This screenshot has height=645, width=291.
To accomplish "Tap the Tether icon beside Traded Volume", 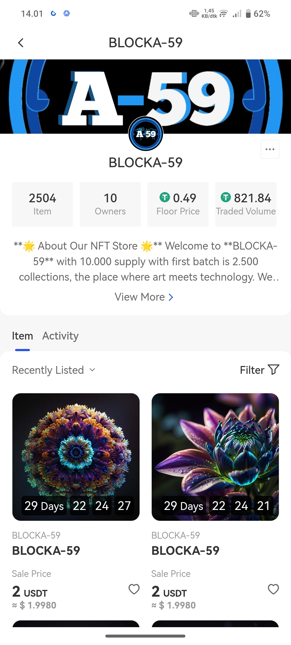I will point(226,197).
